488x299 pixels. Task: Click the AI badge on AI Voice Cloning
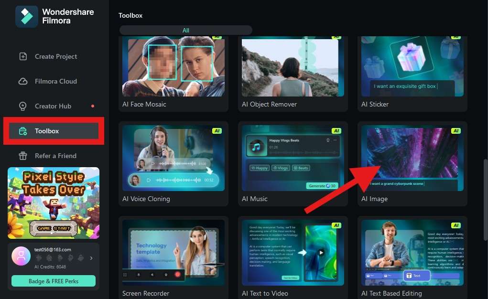tap(217, 131)
